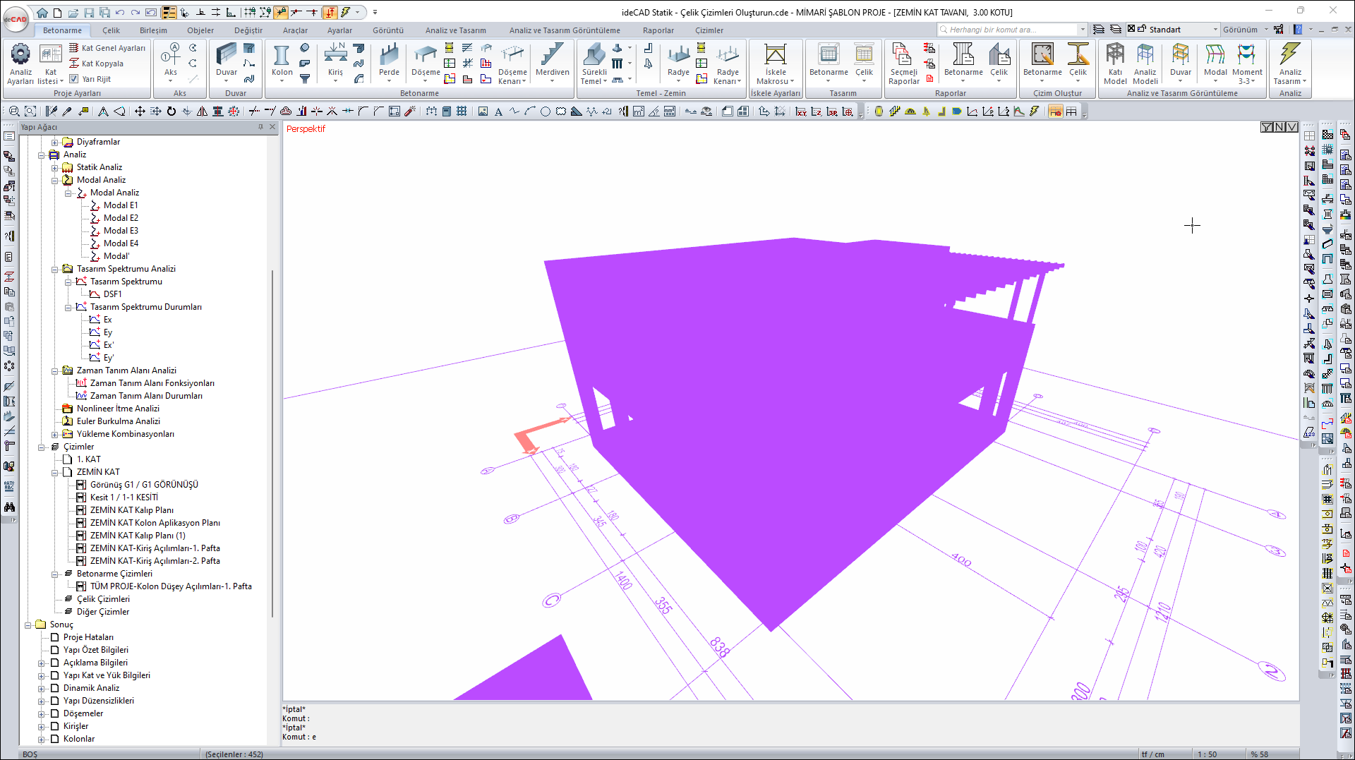
Task: Toggle the Yarı Rijit checkbox
Action: [x=74, y=79]
